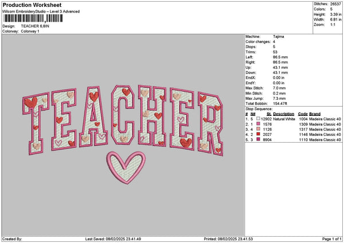Image resolution: width=344 pixels, height=243 pixels.
Task: Click the 'Description' column header
Action: [x=283, y=114]
